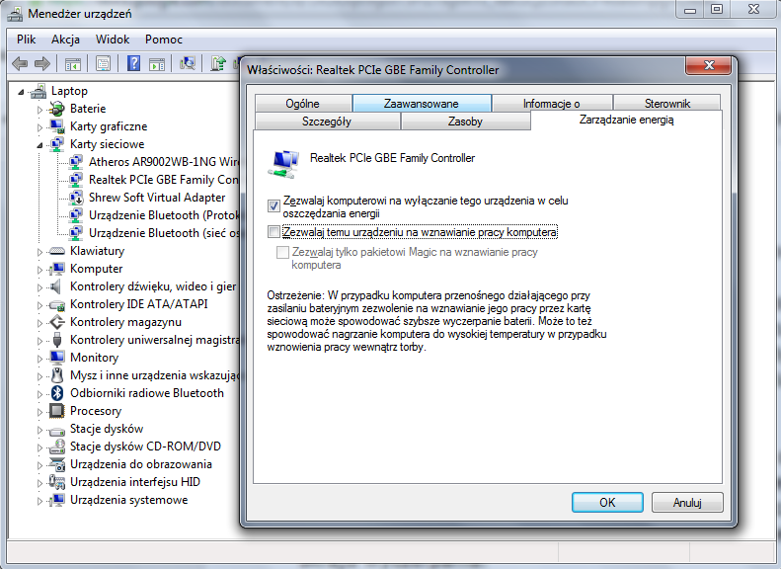The height and width of the screenshot is (569, 781).
Task: Expand the Karty graficzne node
Action: pyautogui.click(x=39, y=127)
